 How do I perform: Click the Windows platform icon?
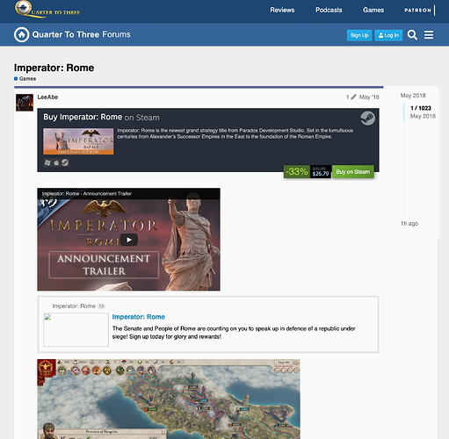[x=47, y=162]
